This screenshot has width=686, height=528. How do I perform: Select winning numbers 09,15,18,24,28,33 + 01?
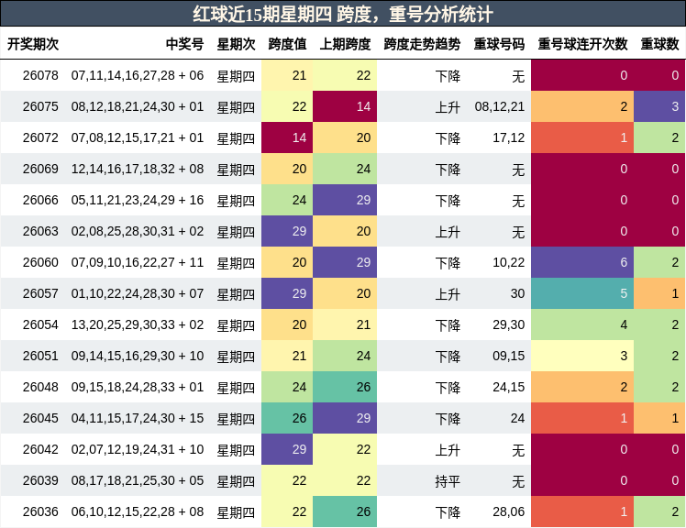pos(138,387)
